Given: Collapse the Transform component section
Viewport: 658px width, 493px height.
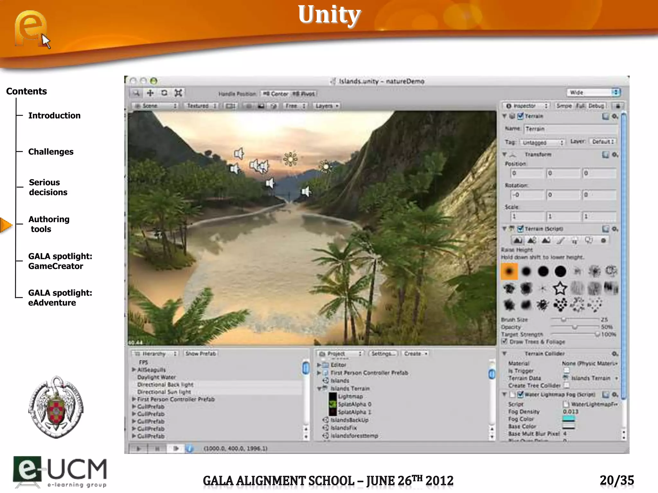Looking at the screenshot, I should 504,154.
